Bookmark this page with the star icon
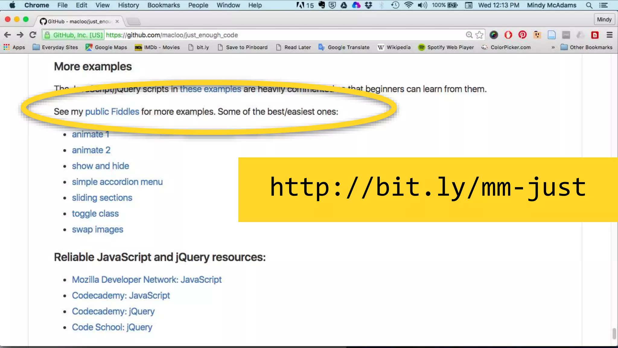Image resolution: width=618 pixels, height=348 pixels. coord(479,35)
